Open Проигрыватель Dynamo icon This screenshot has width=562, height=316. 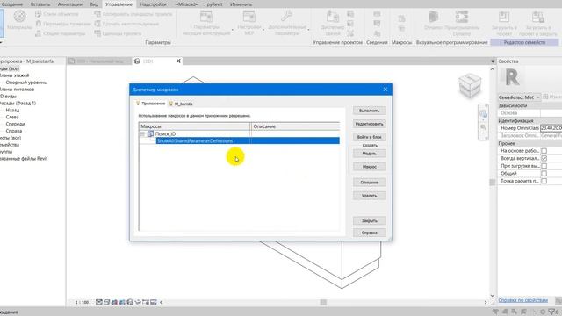click(461, 17)
